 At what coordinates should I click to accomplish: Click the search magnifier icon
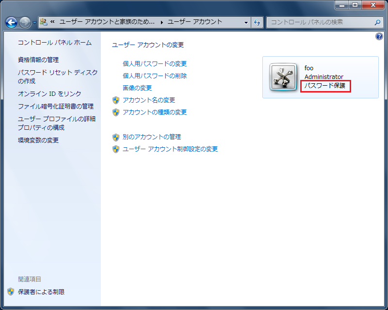378,22
